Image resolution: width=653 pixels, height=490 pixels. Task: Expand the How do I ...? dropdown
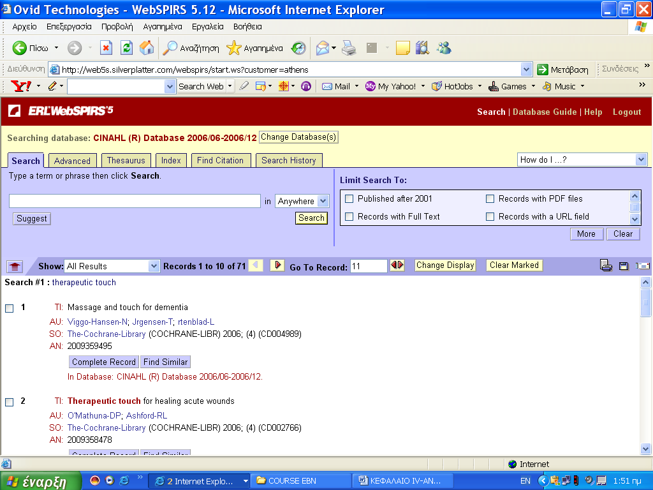coord(641,160)
